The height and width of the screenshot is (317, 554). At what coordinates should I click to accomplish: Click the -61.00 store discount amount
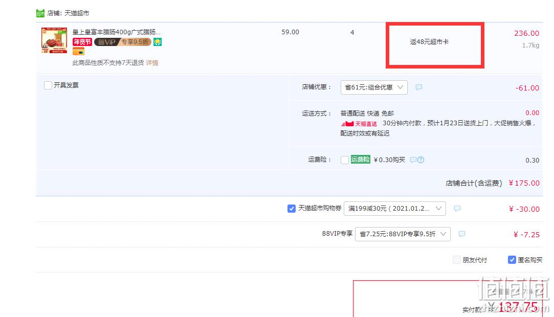[527, 88]
